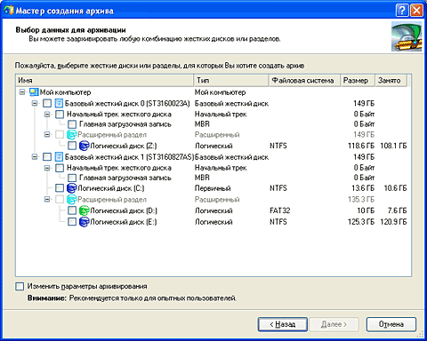Collapse the Базовый жесткий диск 1 node
The width and height of the screenshot is (427, 341).
[x=35, y=157]
